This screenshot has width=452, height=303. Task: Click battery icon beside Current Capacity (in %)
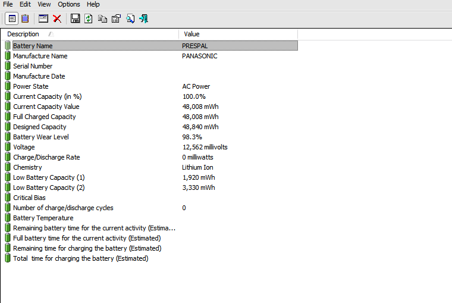8,96
